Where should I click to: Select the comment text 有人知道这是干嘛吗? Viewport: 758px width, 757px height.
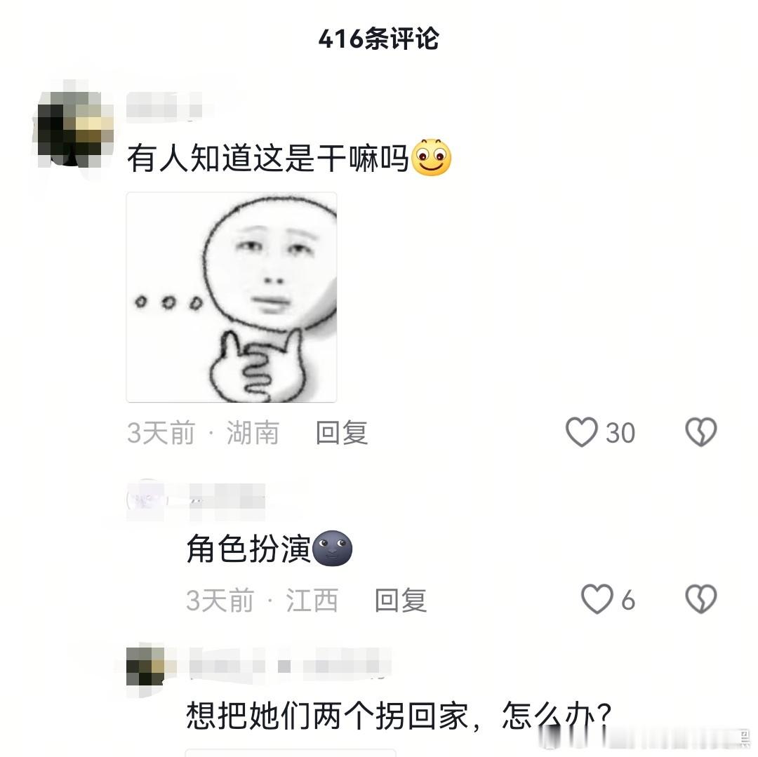click(268, 158)
